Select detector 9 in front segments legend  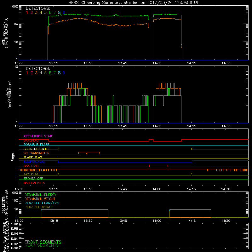[64, 13]
